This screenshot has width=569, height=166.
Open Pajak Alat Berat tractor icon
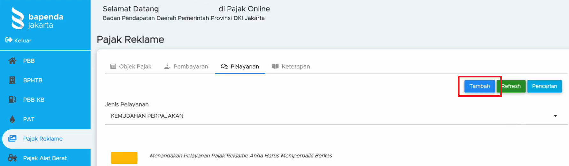coord(12,158)
